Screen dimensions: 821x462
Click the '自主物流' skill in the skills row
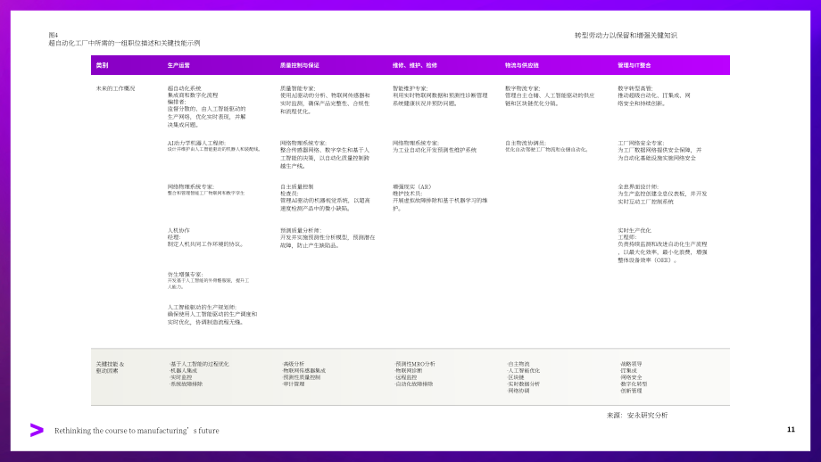click(518, 364)
